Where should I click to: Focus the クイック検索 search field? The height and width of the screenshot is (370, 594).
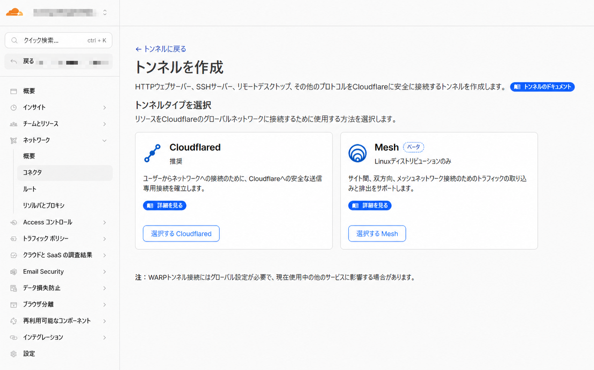click(x=58, y=40)
